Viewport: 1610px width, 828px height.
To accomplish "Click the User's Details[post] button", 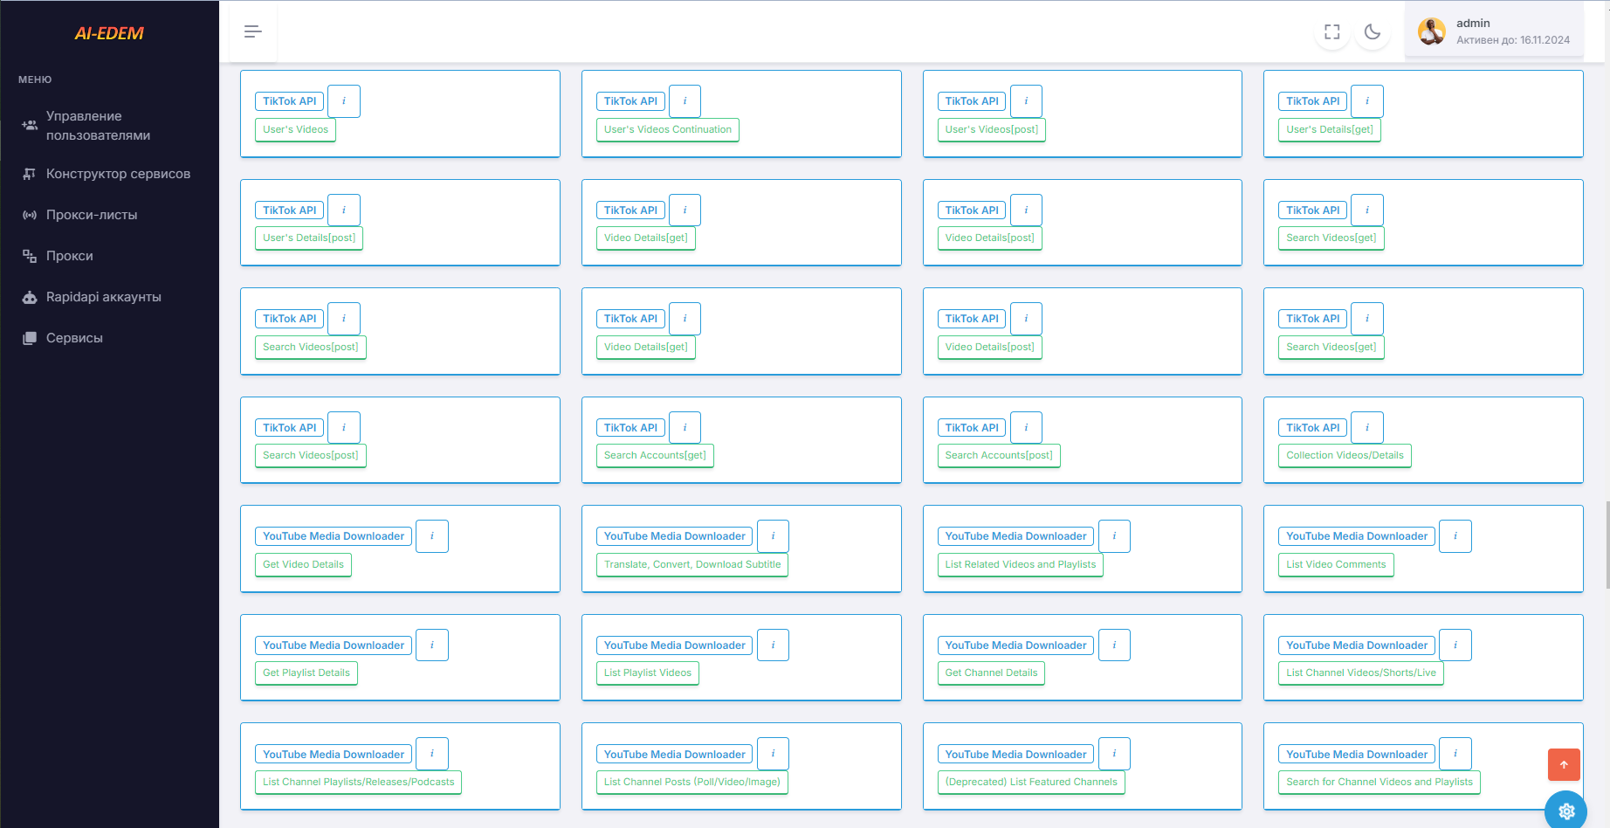I will [x=309, y=238].
